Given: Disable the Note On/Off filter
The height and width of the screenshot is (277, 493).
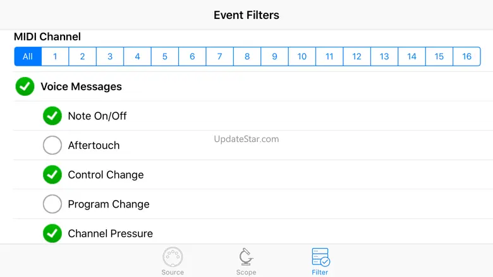Looking at the screenshot, I should coord(52,115).
